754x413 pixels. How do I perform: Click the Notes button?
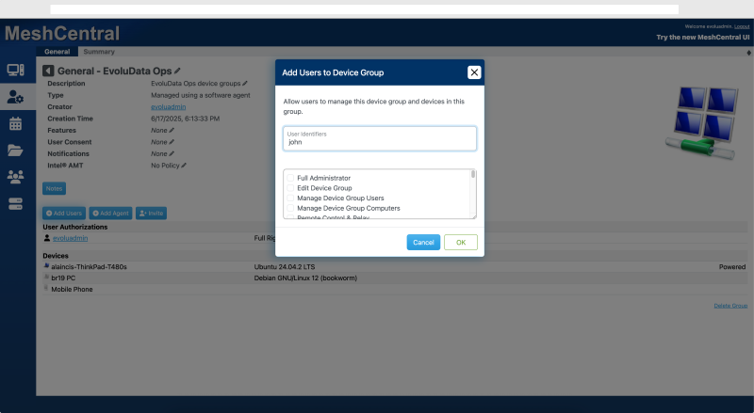click(x=54, y=189)
